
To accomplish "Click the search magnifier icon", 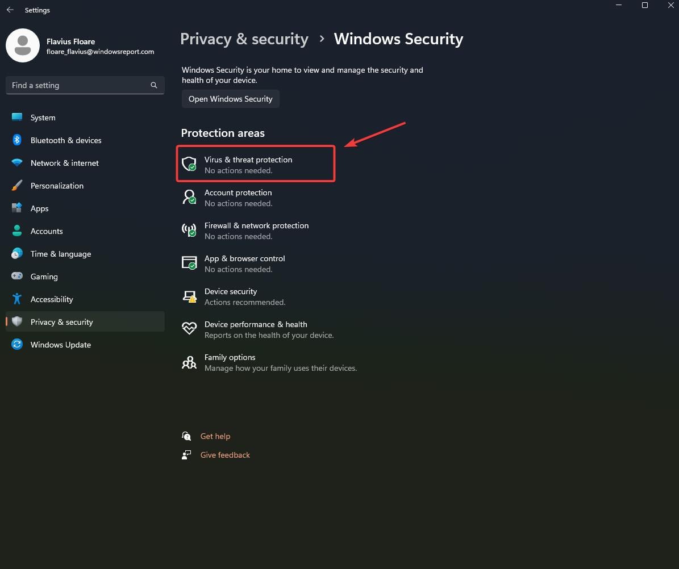I will click(153, 85).
